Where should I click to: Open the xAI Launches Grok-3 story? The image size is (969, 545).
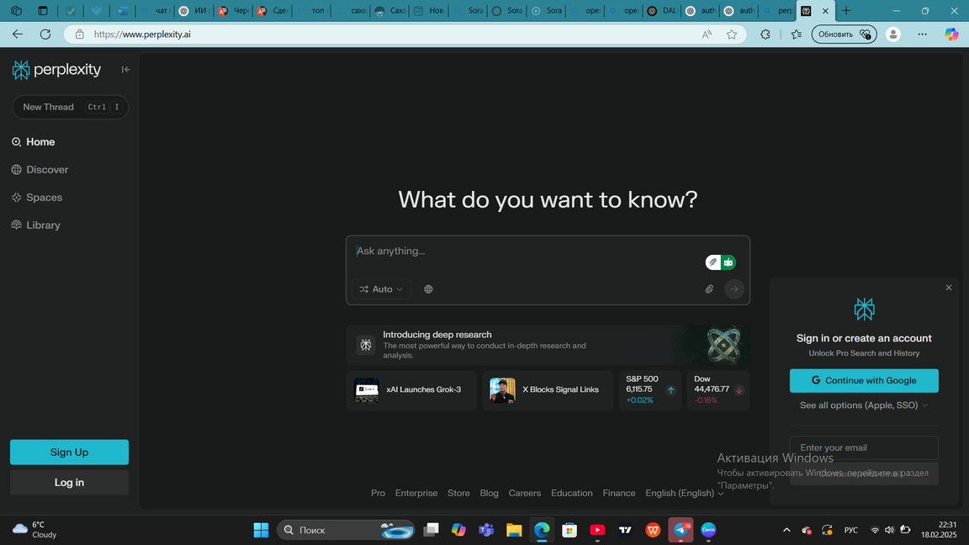click(411, 390)
